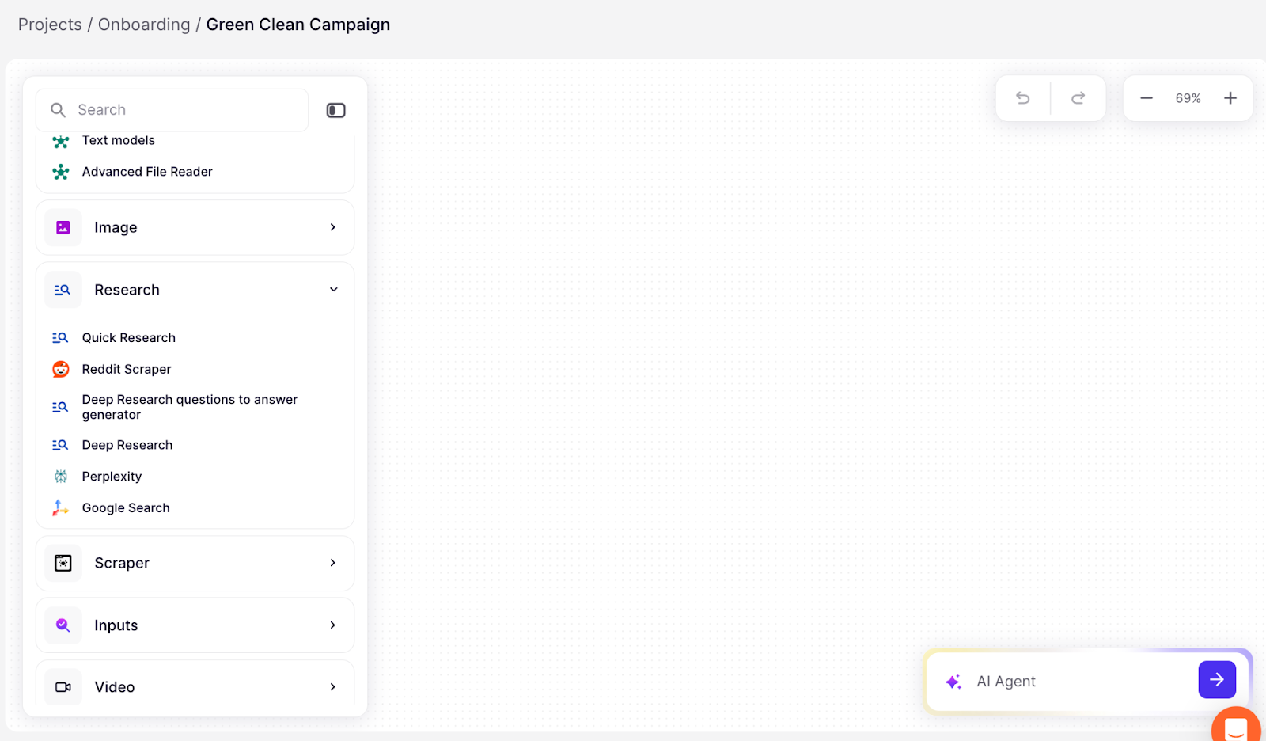Click the zoom in plus button

click(1230, 98)
